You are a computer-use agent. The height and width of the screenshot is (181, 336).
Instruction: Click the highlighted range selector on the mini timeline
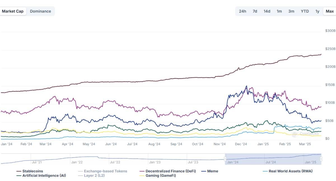[273, 158]
